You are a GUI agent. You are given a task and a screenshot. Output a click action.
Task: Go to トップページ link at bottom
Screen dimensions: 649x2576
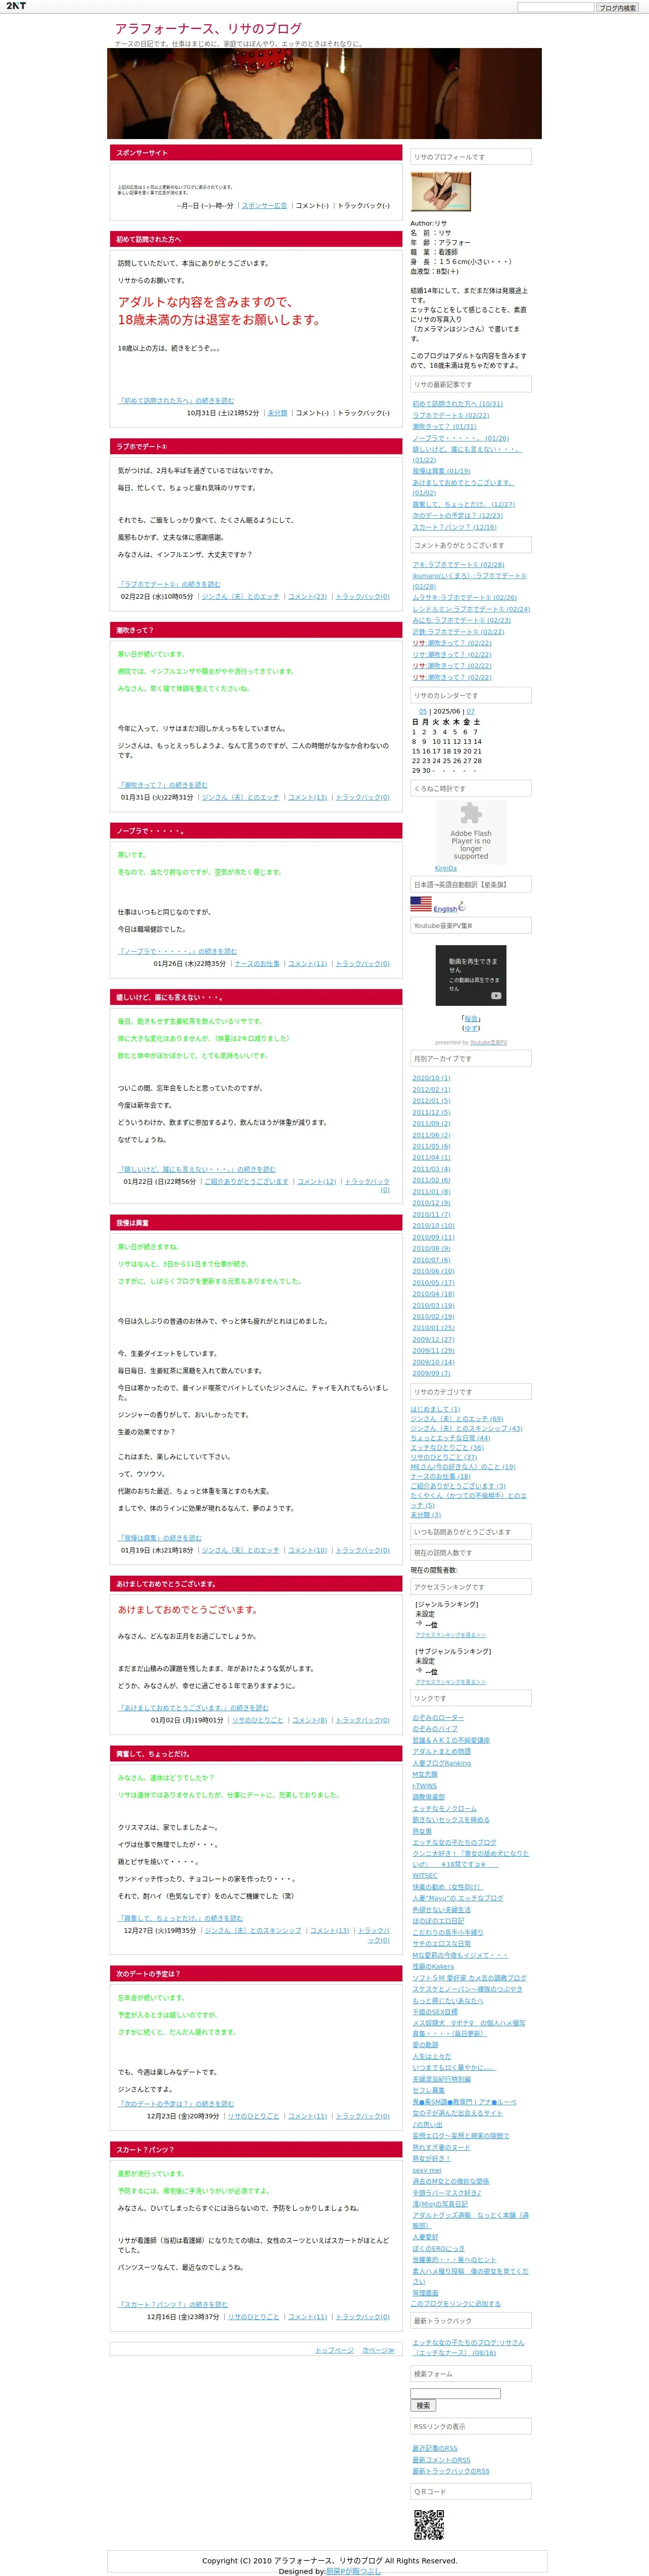[334, 2350]
